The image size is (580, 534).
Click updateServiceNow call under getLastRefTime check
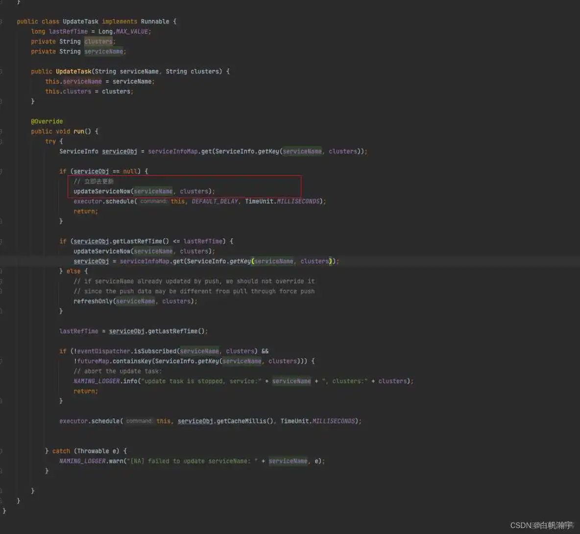point(144,251)
